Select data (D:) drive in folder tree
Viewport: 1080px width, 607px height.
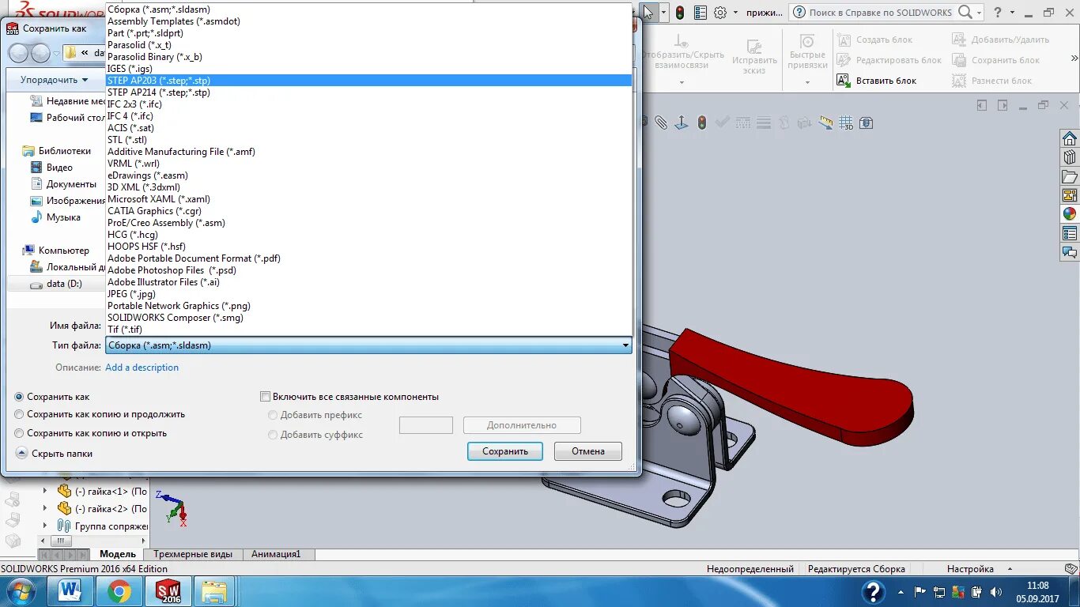pos(55,284)
